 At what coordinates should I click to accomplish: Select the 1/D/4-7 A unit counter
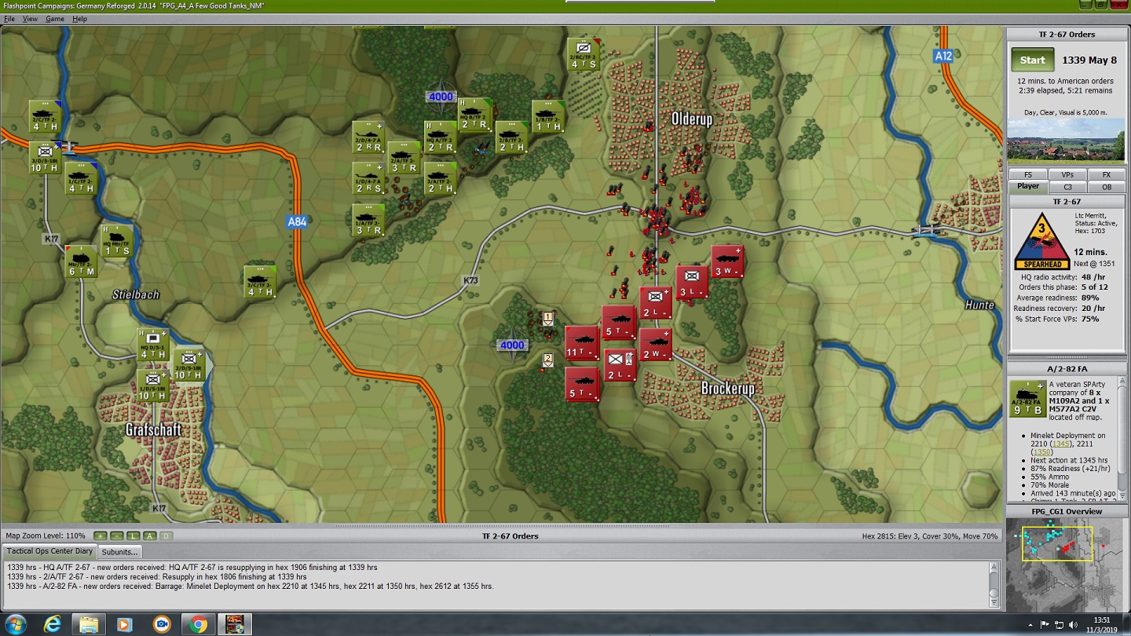368,178
